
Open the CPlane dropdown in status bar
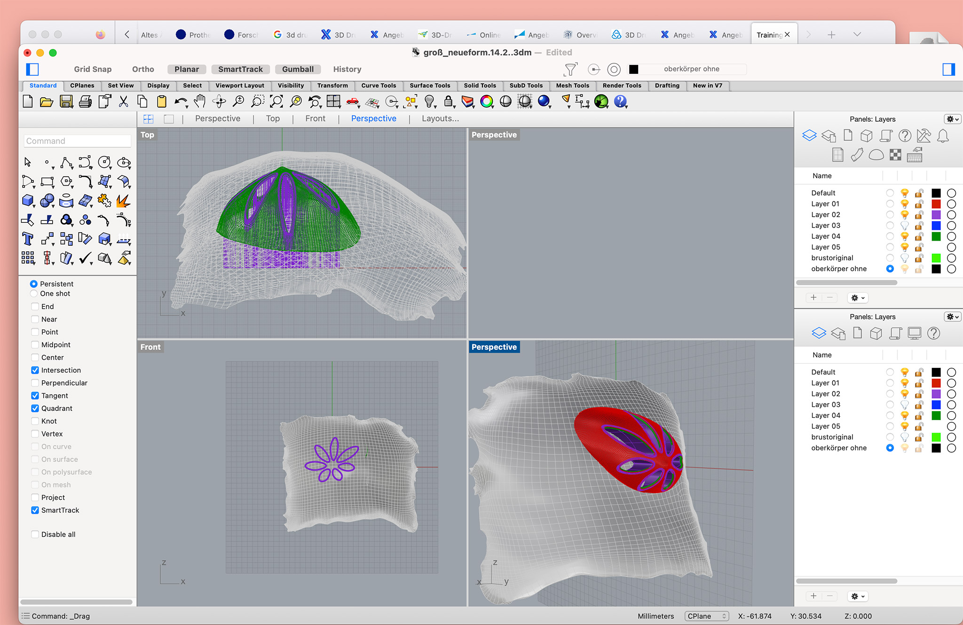[x=706, y=616]
